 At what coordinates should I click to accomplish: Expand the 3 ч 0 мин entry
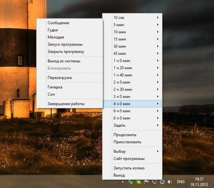[x=132, y=97]
